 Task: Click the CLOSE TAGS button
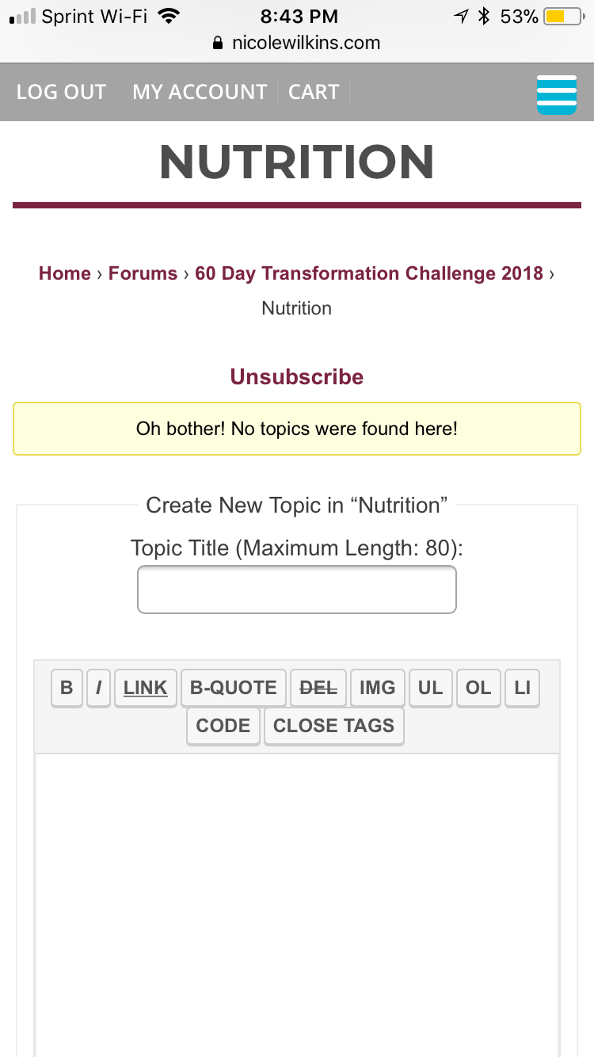333,726
